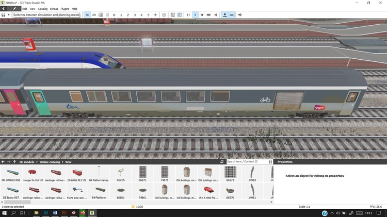Select Hanger for KLV 20 model
Image resolution: width=387 pixels, height=217 pixels.
33,174
